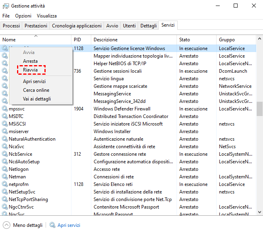Click the service icon next to MSDTC

pyautogui.click(x=5, y=116)
